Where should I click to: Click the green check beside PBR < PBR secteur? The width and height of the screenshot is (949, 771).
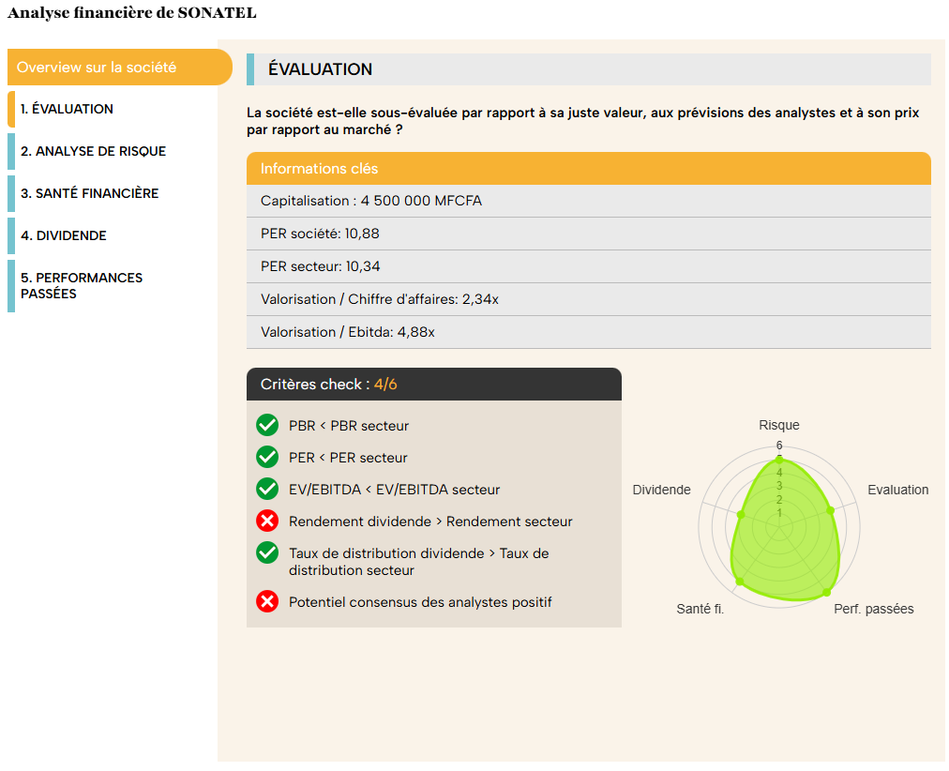click(x=267, y=426)
